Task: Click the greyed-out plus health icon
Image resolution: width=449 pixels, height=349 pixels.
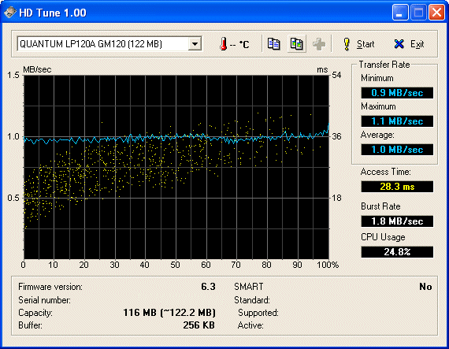Action: (319, 44)
